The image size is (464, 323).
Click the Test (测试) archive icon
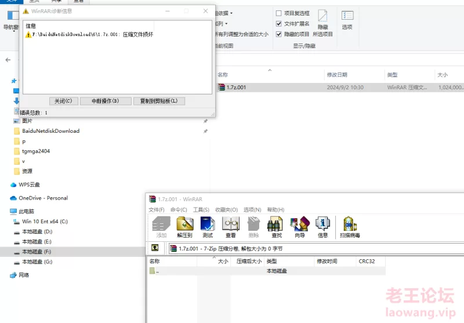pyautogui.click(x=208, y=227)
